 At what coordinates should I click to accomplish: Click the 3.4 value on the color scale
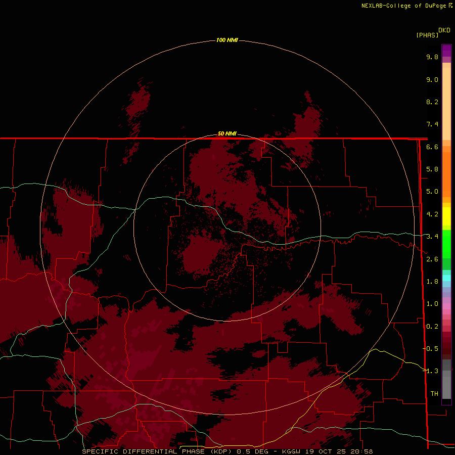[x=432, y=237]
